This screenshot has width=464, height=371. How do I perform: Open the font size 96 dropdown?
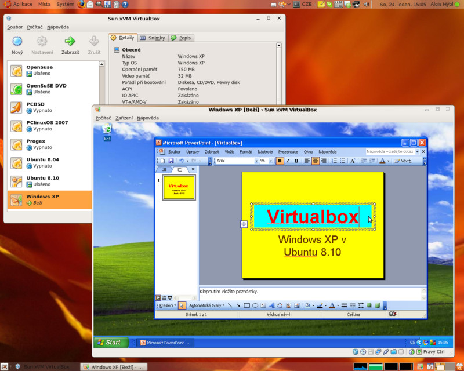click(271, 161)
